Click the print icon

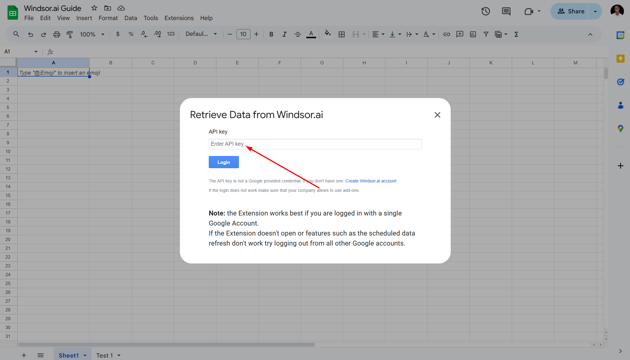click(57, 34)
